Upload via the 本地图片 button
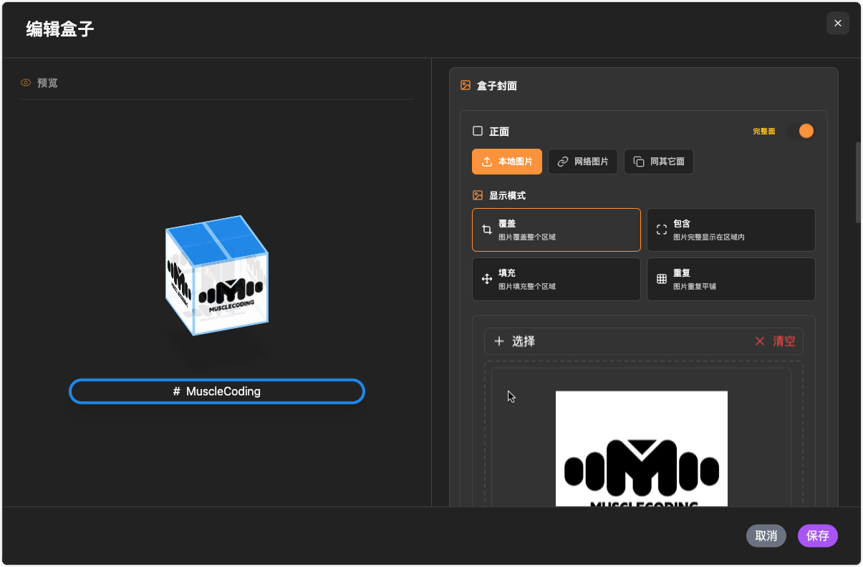The image size is (863, 567). [507, 162]
